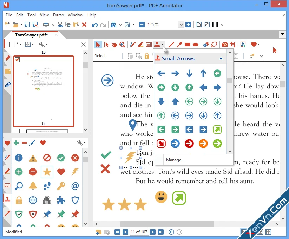Expand the Find options dropdown arrow
Image resolution: width=289 pixels, height=239 pixels.
(x=120, y=25)
